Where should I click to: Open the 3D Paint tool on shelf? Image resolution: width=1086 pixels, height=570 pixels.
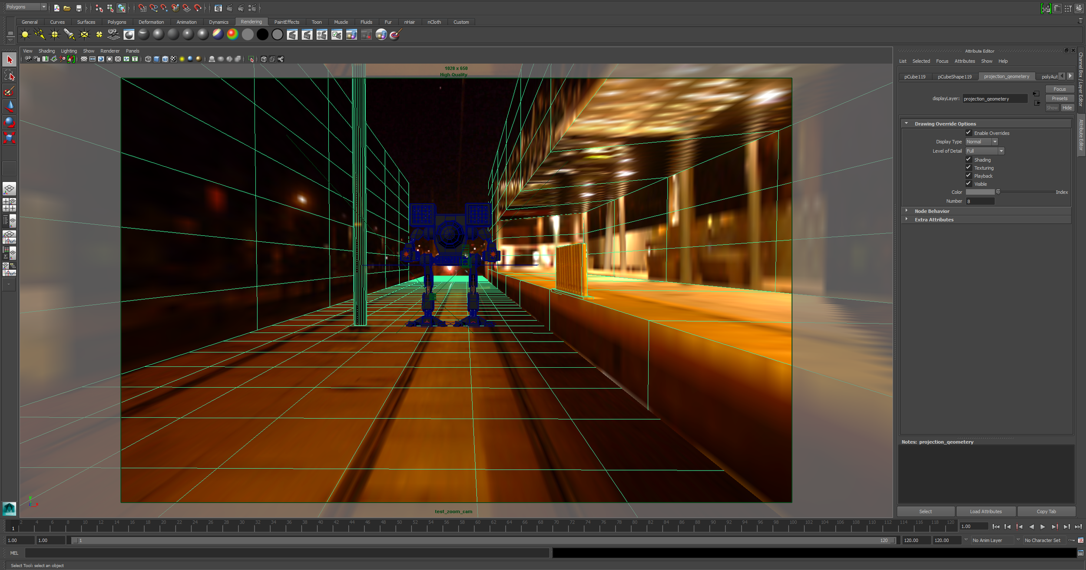click(396, 35)
